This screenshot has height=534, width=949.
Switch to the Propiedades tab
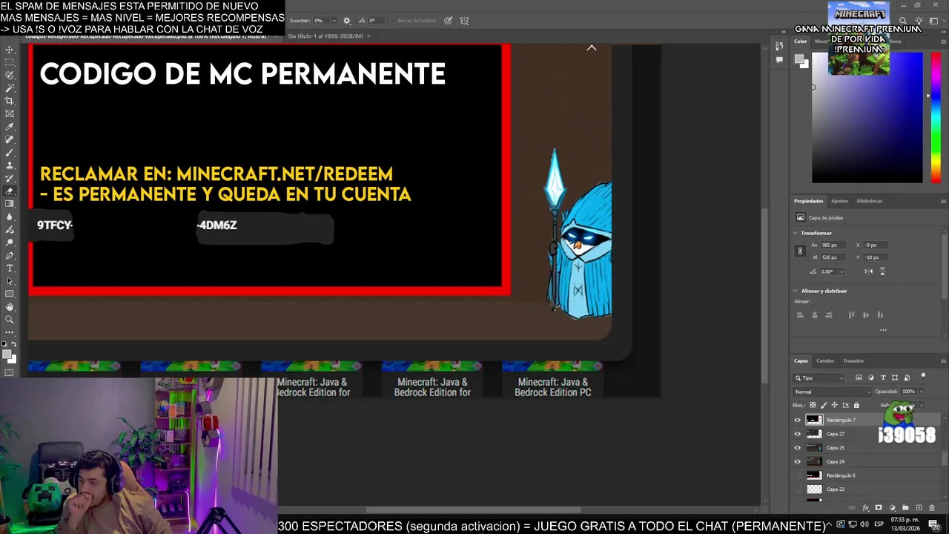tap(808, 201)
